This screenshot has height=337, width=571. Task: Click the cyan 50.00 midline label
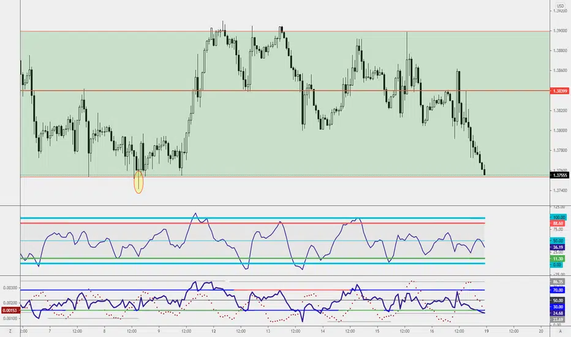tap(558, 241)
